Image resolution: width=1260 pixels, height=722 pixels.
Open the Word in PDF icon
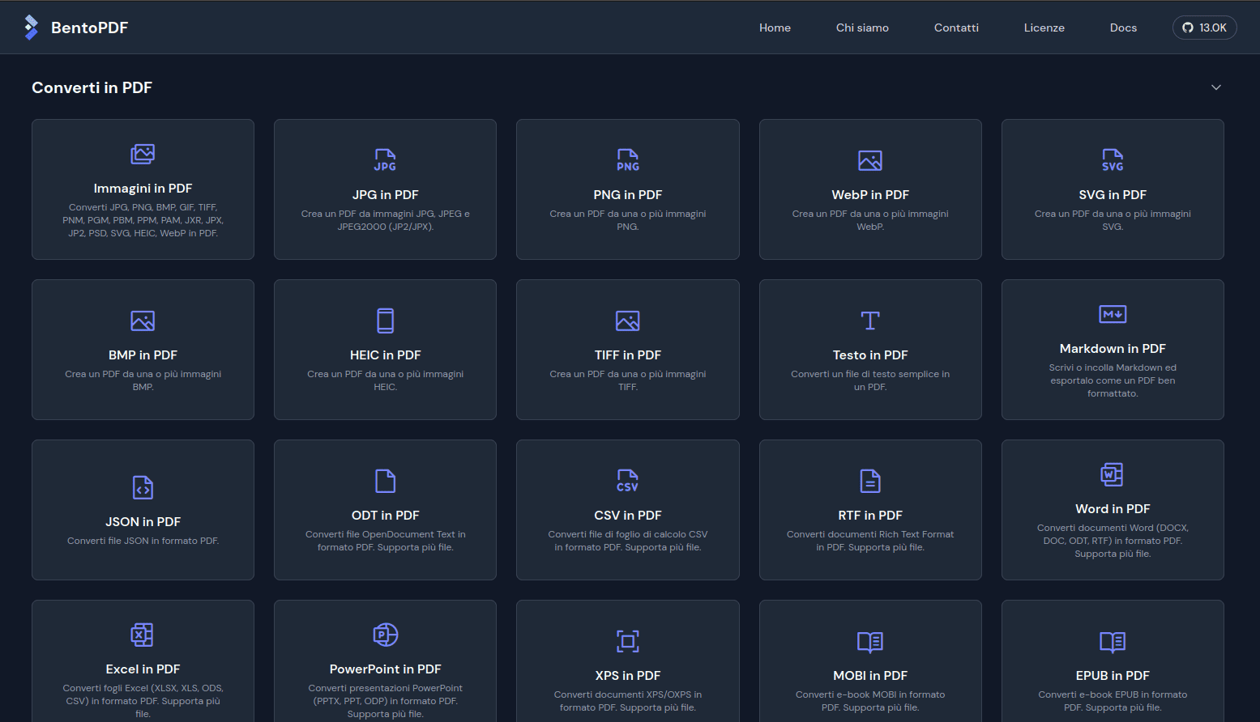(1113, 474)
